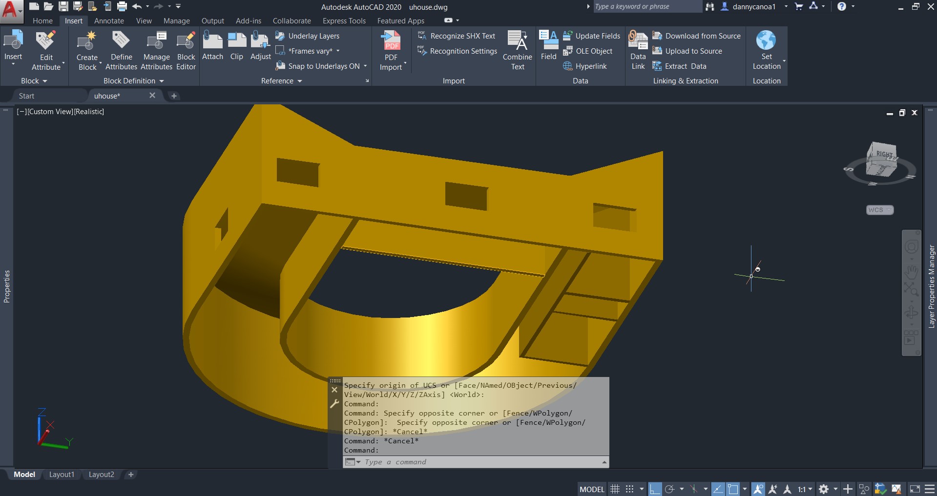Open the dannycanoa1 account dropdown

786,6
